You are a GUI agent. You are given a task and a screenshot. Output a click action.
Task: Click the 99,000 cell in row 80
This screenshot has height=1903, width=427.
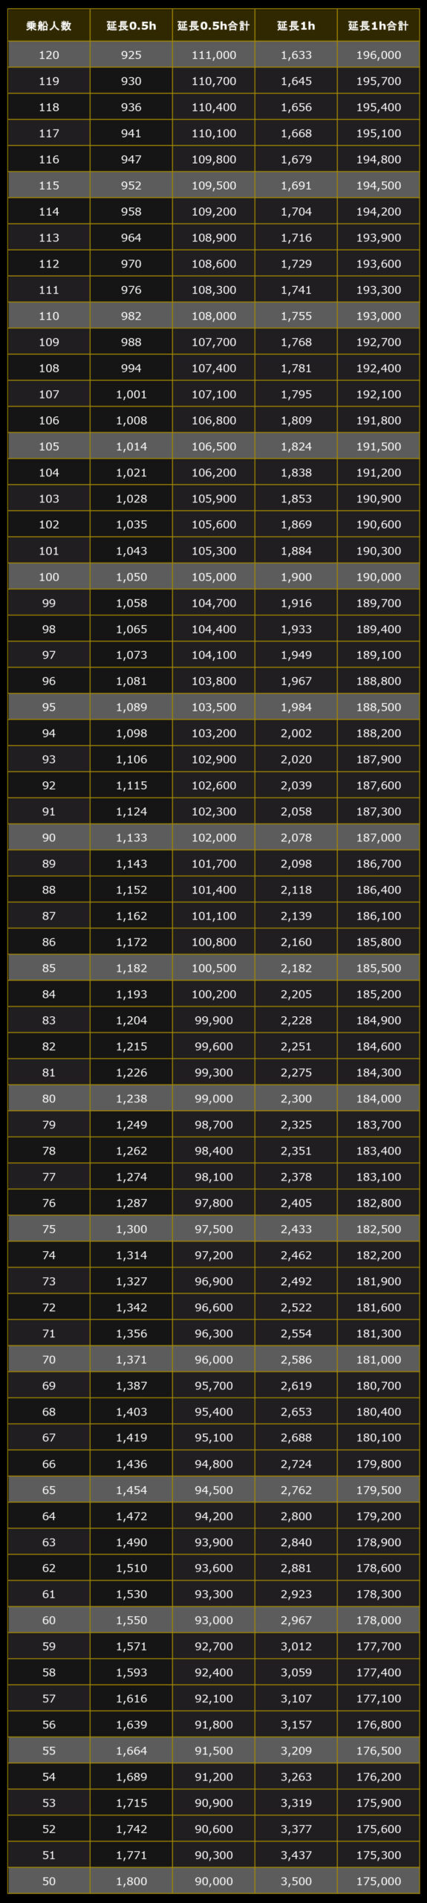(214, 1099)
